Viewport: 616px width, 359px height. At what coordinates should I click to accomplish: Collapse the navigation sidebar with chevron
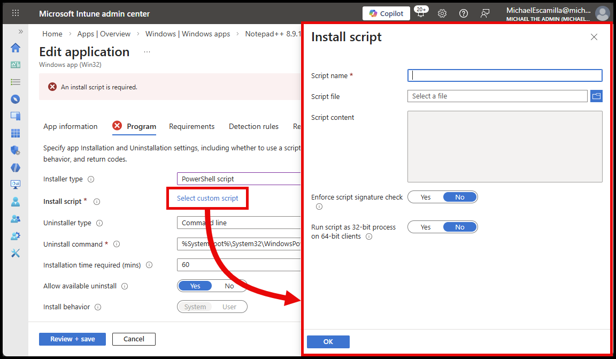pyautogui.click(x=20, y=30)
